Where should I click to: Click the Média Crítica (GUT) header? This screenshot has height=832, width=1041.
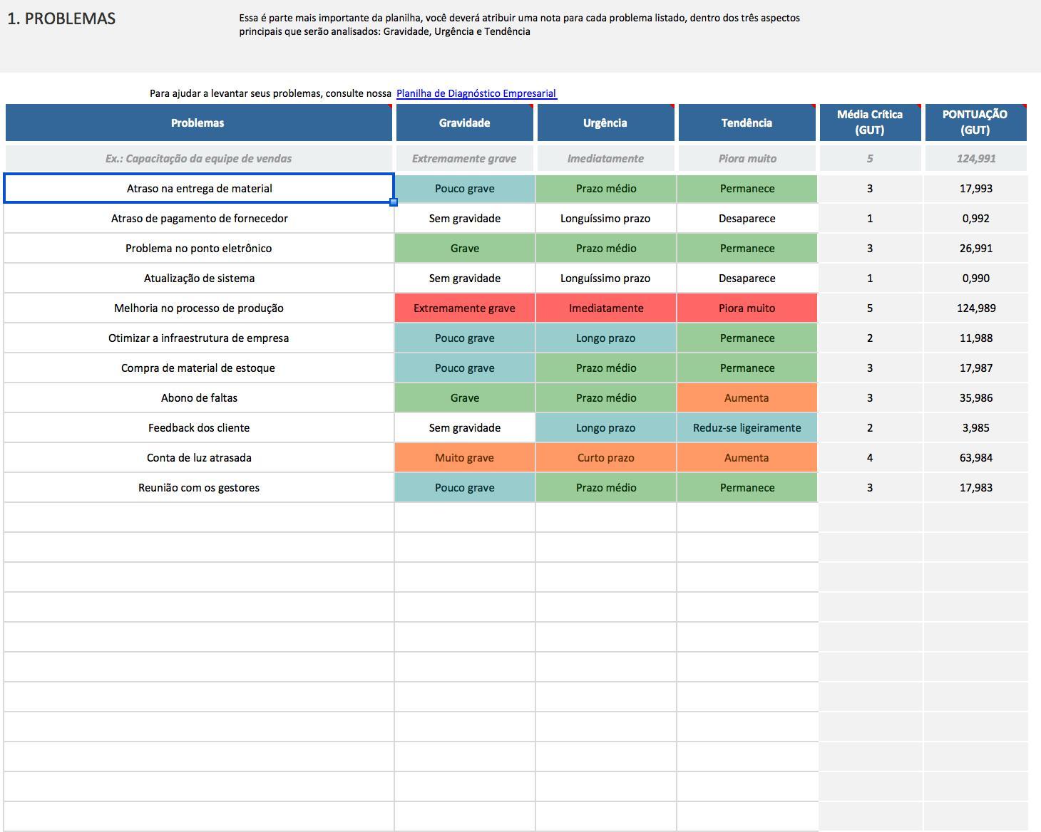[869, 123]
